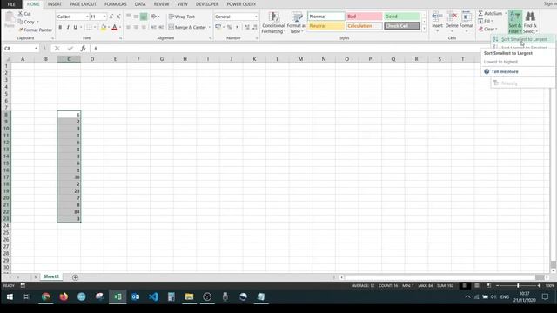Toggle Merge & Center
The image size is (557, 313).
pyautogui.click(x=187, y=27)
